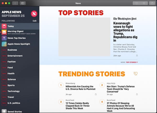Share the Ken Starr POLITICO story
The image size is (157, 113).
[137, 94]
